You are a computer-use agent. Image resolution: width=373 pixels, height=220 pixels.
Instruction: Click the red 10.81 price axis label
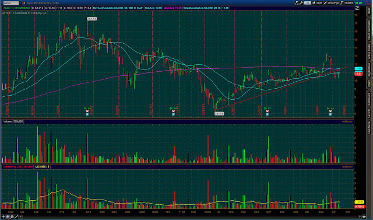coord(358,74)
